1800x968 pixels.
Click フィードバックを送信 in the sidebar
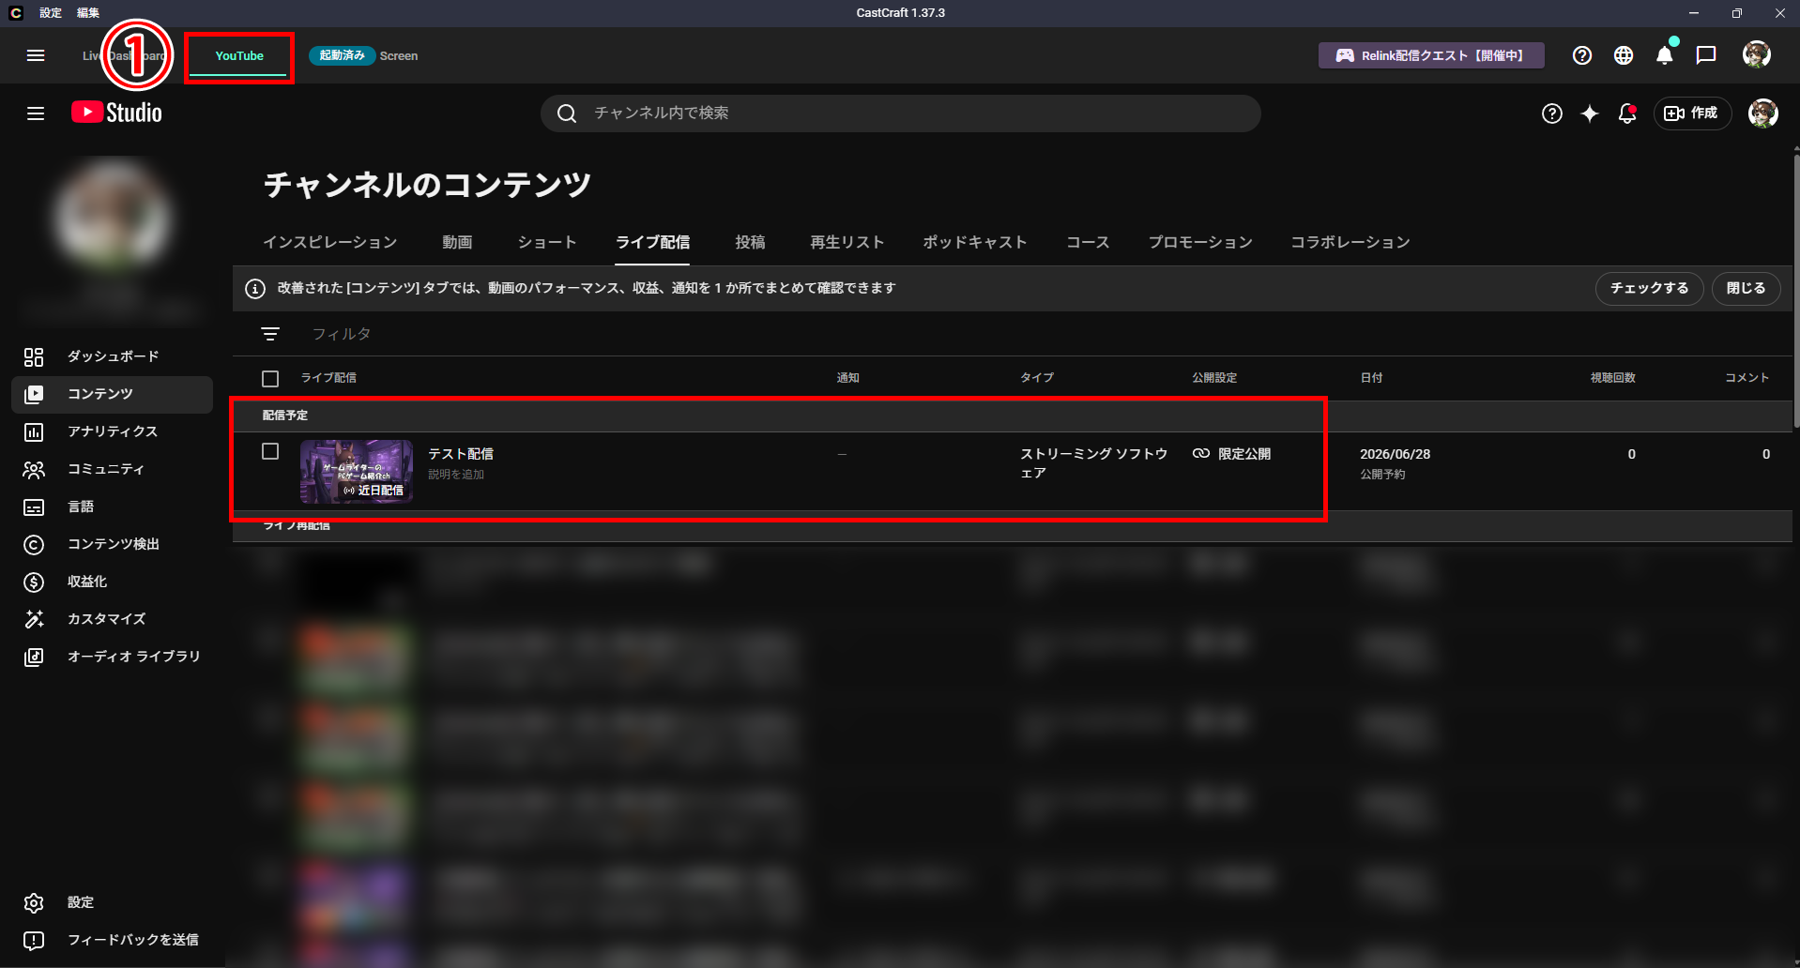pos(113,940)
